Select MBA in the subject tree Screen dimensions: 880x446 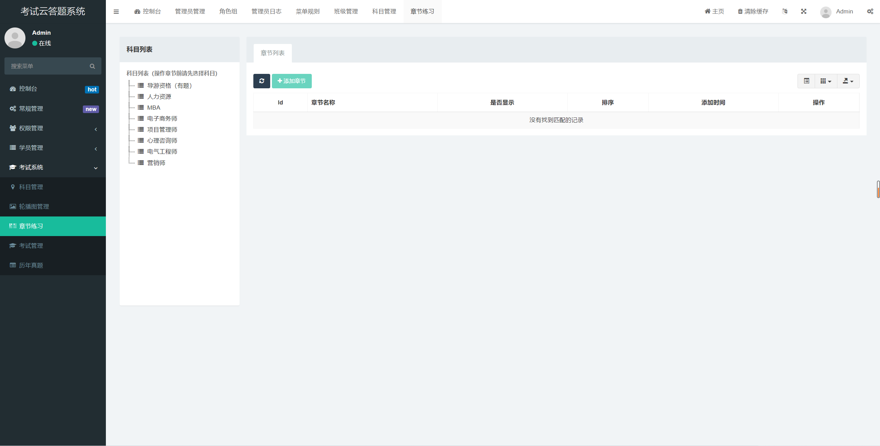153,108
